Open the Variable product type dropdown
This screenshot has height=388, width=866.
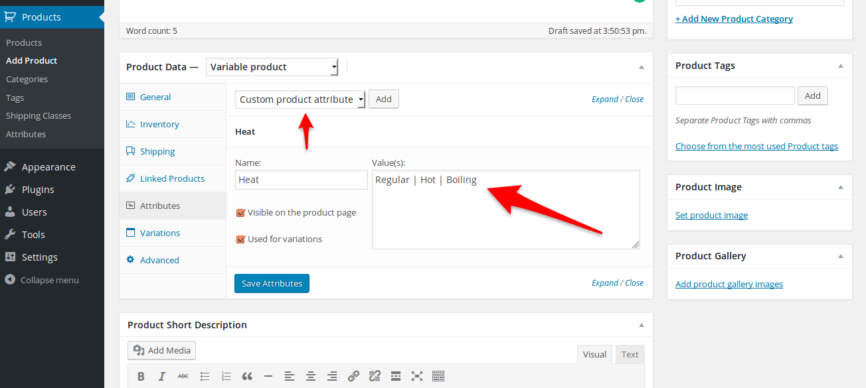(272, 67)
